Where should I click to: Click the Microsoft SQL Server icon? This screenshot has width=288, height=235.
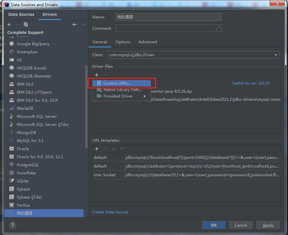(12, 117)
